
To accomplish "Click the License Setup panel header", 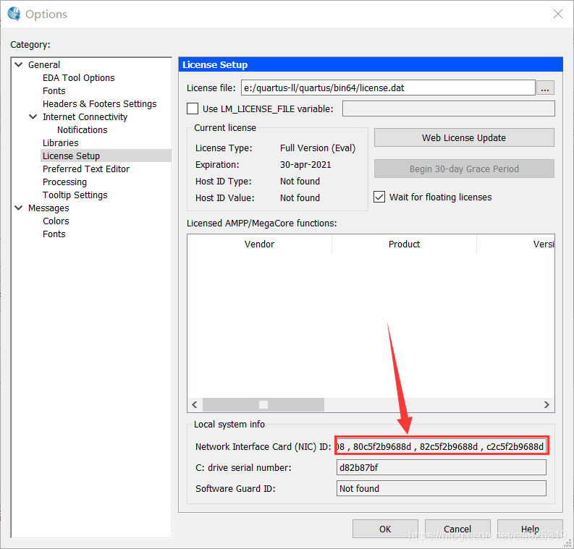I will pos(371,64).
